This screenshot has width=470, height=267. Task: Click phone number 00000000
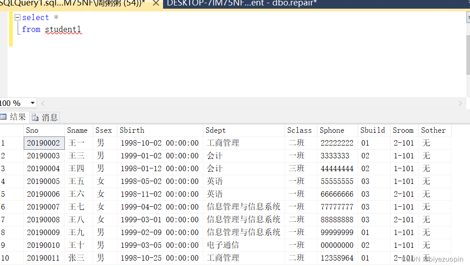coord(338,245)
